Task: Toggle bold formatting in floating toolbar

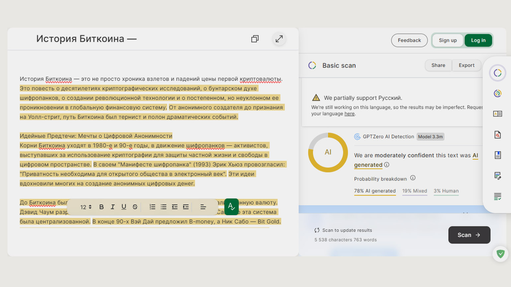Action: 102,207
